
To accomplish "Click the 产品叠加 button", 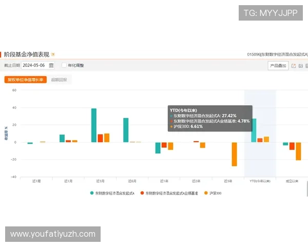I will (x=278, y=65).
